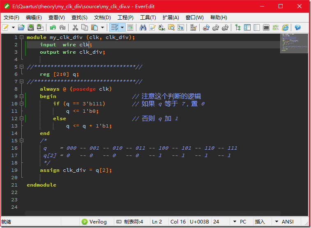Collapse the comment fold on line 7
311x228 pixels.
(x=22, y=82)
